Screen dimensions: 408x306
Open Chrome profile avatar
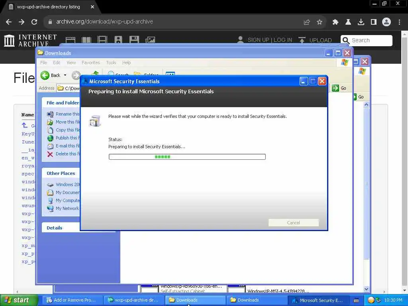(386, 22)
